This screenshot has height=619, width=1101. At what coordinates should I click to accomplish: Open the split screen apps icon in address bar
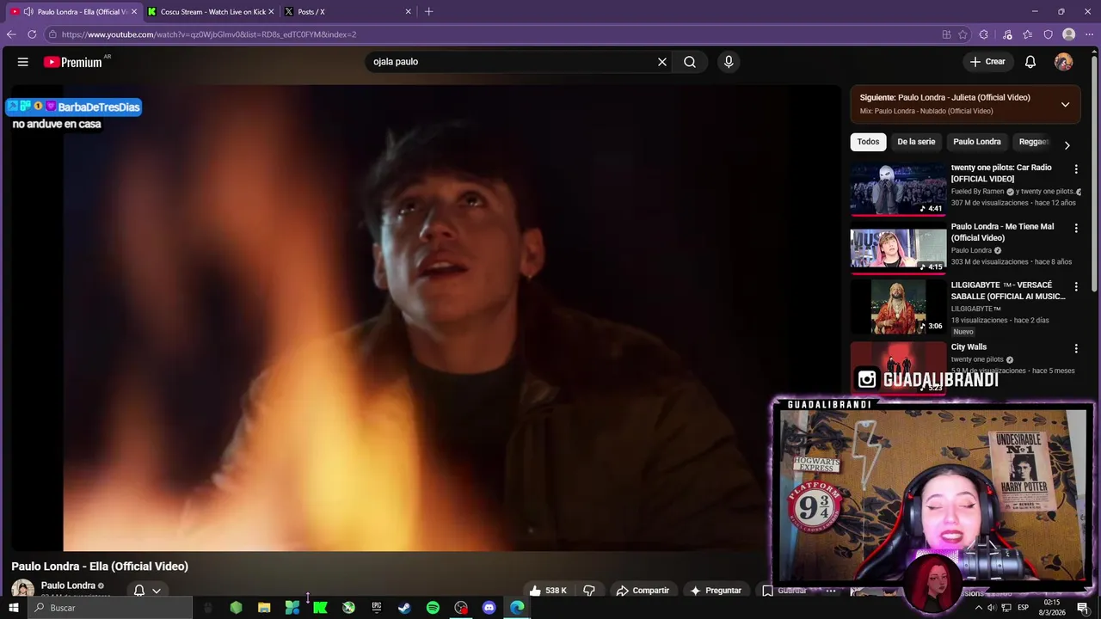(946, 34)
